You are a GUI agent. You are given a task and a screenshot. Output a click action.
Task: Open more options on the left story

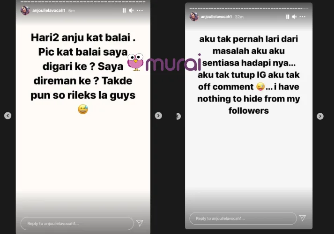140,10
